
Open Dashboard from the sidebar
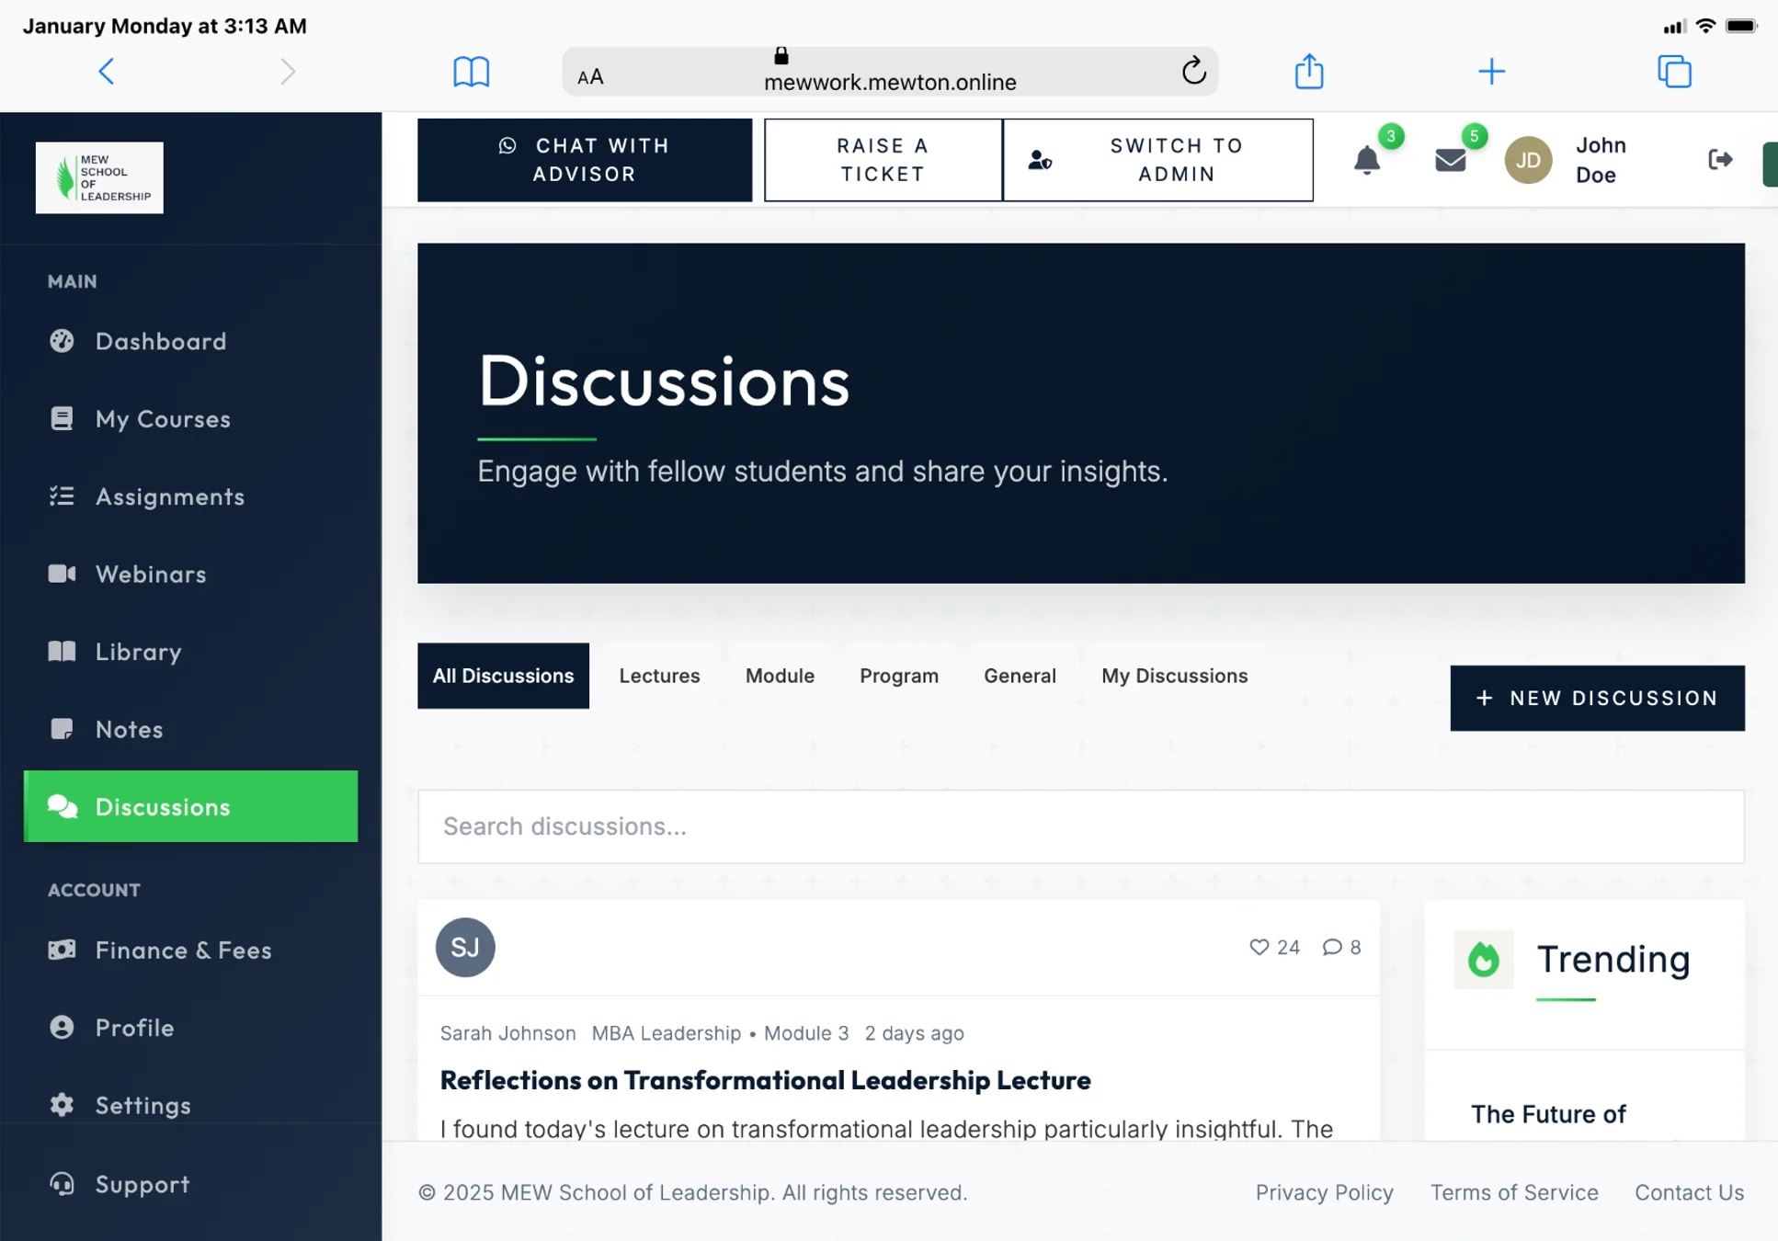(160, 341)
